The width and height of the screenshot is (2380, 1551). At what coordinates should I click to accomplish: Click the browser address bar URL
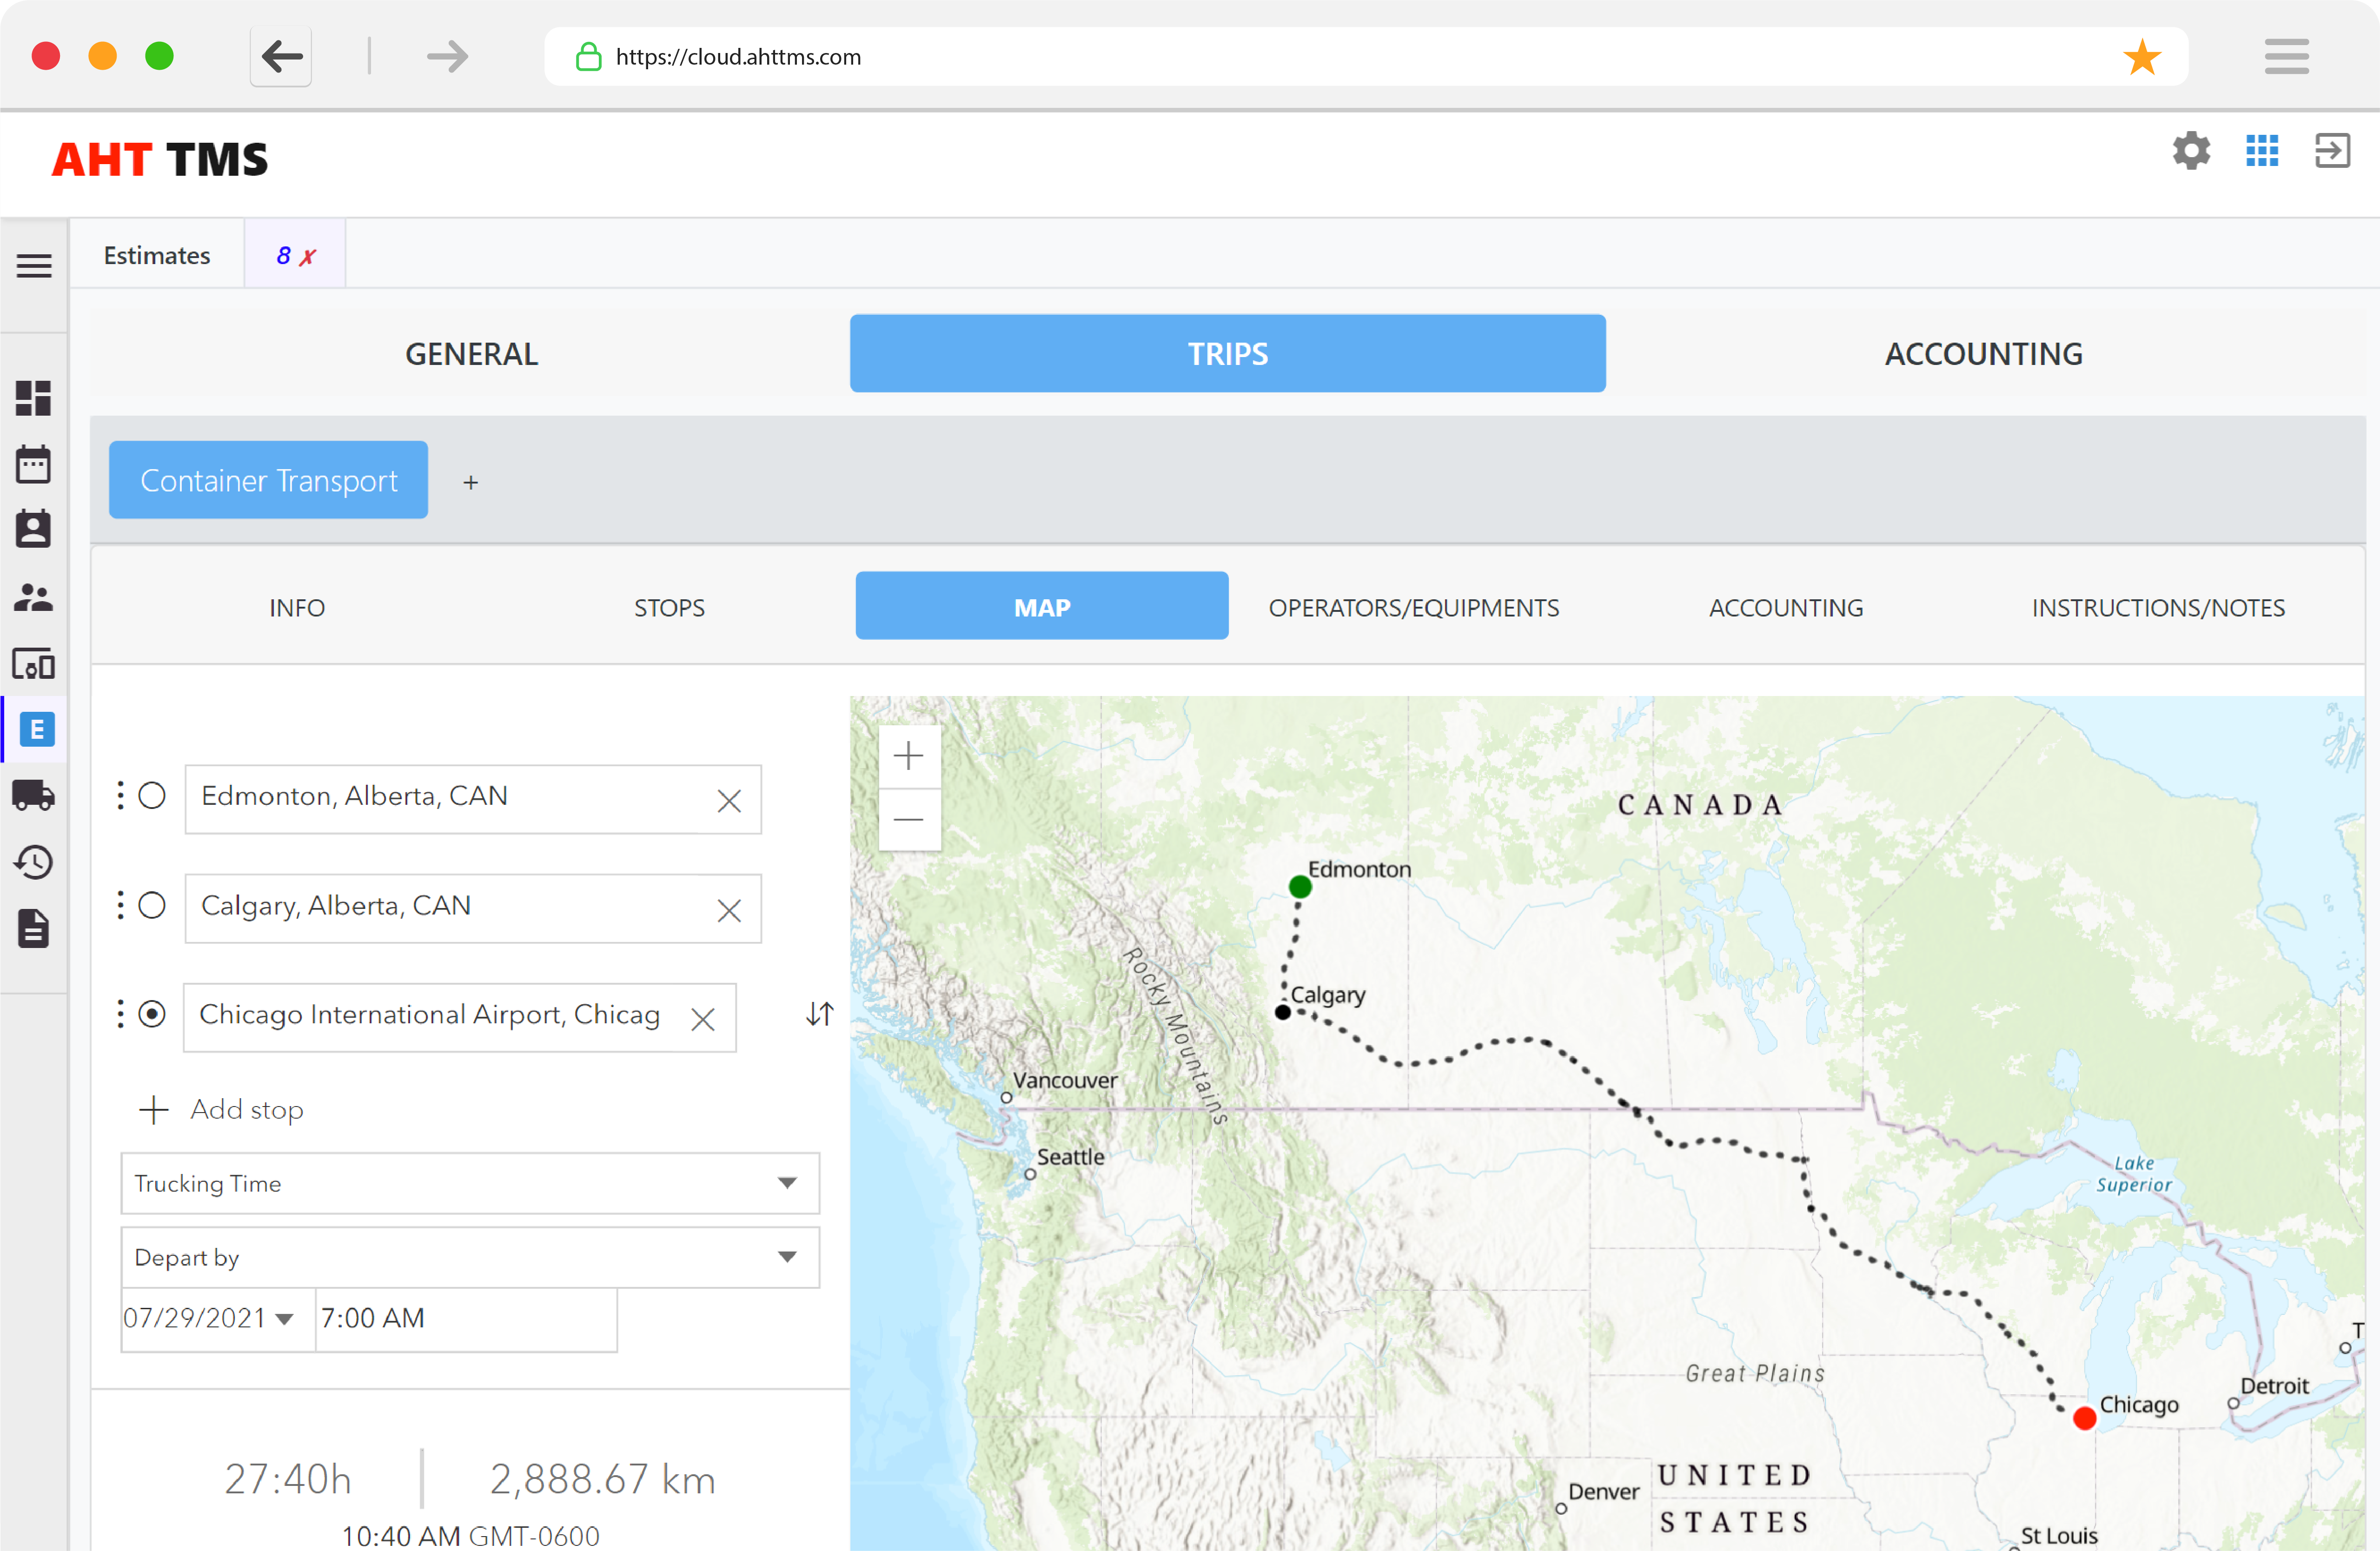pos(738,57)
